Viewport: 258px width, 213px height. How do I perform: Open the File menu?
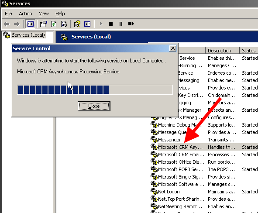(8, 14)
